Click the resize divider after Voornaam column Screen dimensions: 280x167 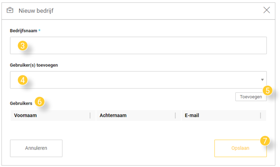click(x=90, y=115)
